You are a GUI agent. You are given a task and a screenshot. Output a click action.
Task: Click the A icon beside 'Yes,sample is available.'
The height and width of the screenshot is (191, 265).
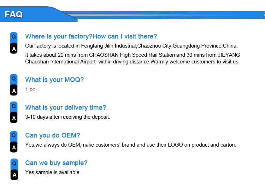14,174
